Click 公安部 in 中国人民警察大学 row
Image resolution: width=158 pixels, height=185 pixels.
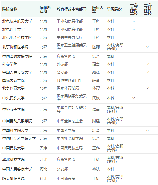point(62,169)
